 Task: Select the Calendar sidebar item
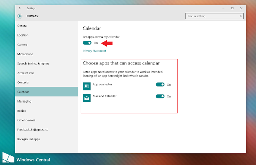click(46, 92)
